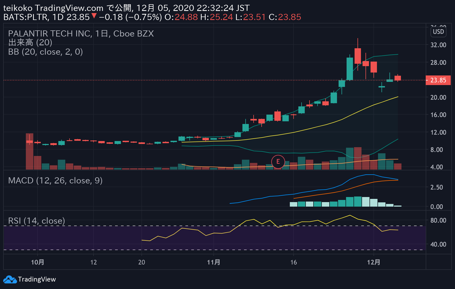Click the high value 'H:25.24' in header
The image size is (455, 289).
pyautogui.click(x=217, y=17)
